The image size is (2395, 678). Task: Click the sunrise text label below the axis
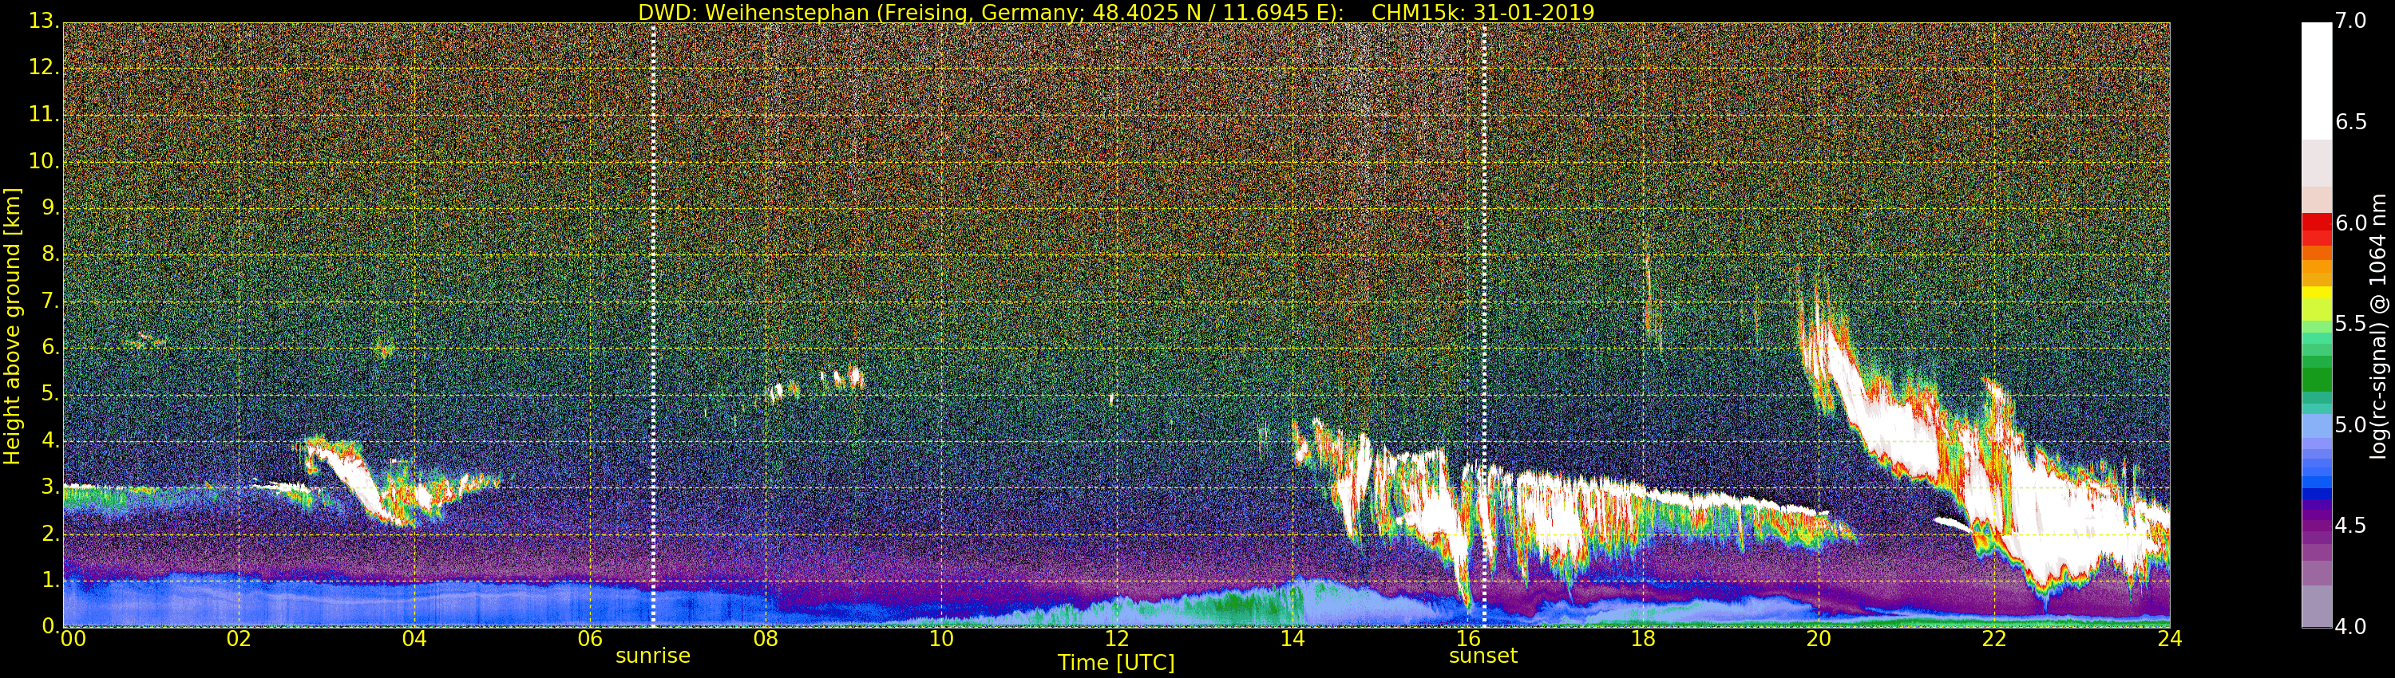(653, 656)
